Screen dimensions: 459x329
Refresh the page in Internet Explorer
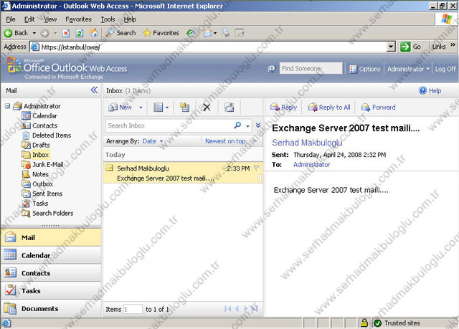click(x=80, y=34)
